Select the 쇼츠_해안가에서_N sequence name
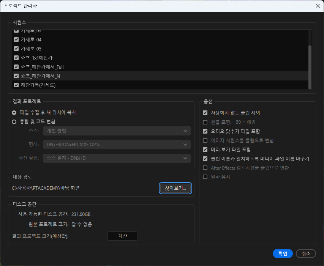The width and height of the screenshot is (324, 266). (40, 76)
